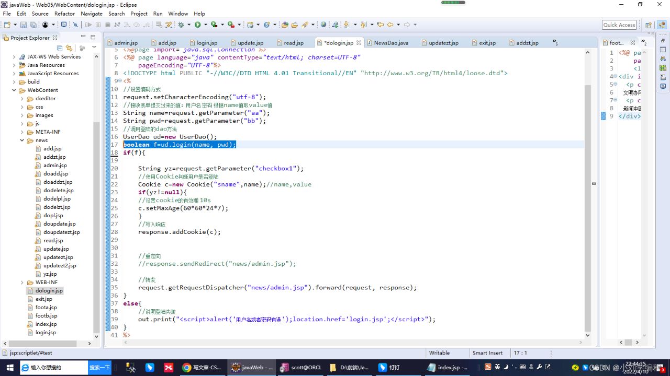Open the Run button dropdown arrow
Image resolution: width=670 pixels, height=376 pixels.
point(205,25)
